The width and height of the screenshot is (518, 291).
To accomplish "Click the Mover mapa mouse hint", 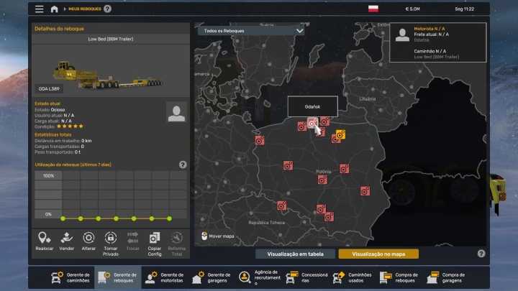I will [218, 236].
